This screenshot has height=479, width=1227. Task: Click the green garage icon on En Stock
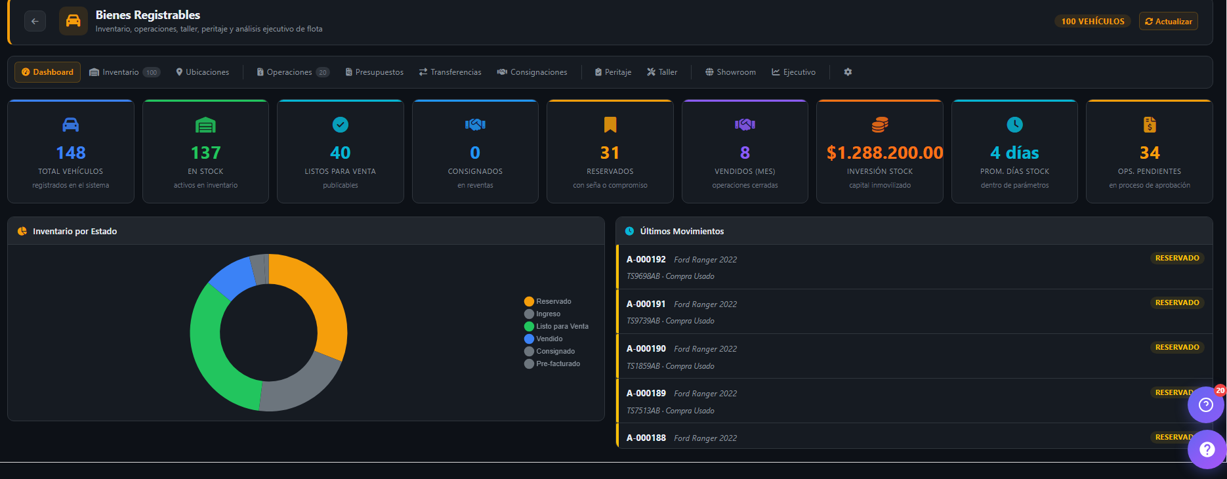tap(205, 125)
